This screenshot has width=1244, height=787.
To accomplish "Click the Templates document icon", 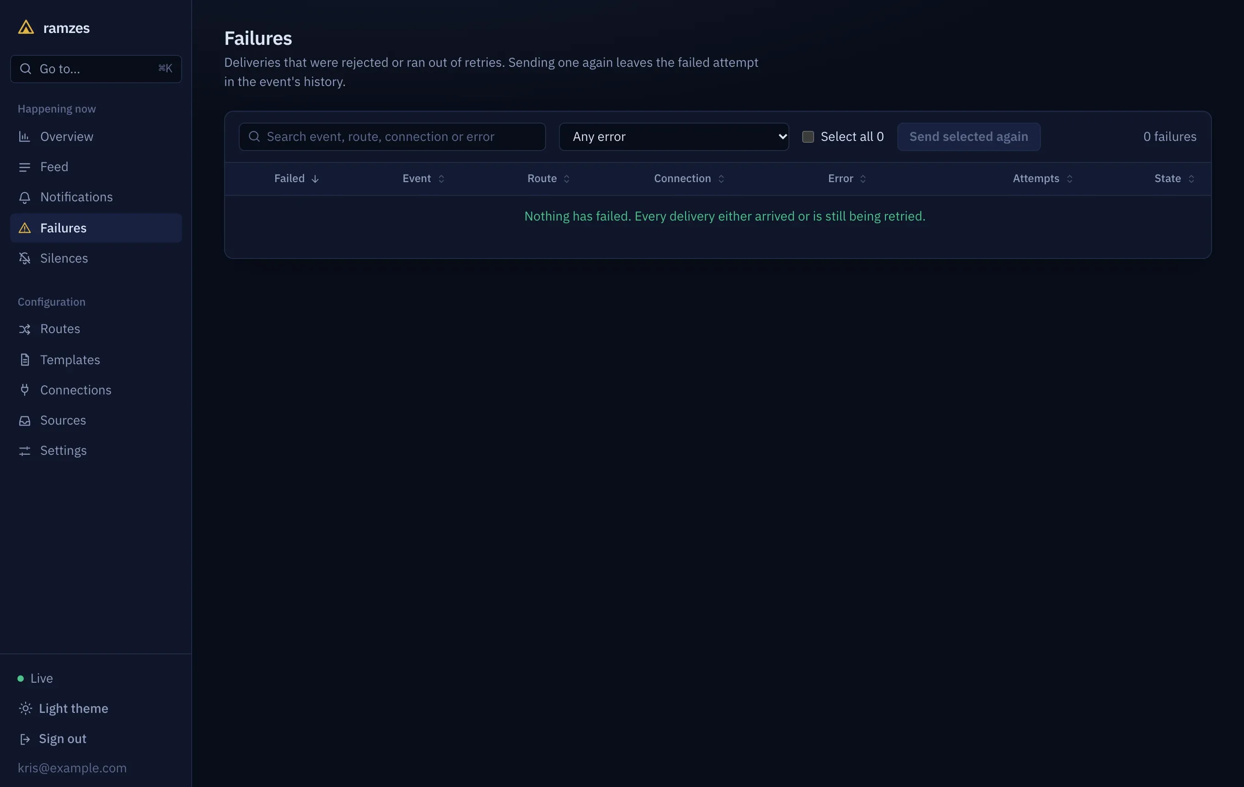I will [24, 360].
